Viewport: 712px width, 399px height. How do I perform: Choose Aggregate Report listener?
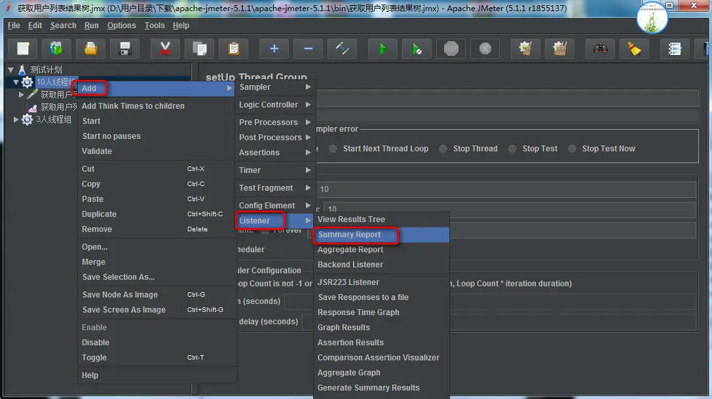381,250
